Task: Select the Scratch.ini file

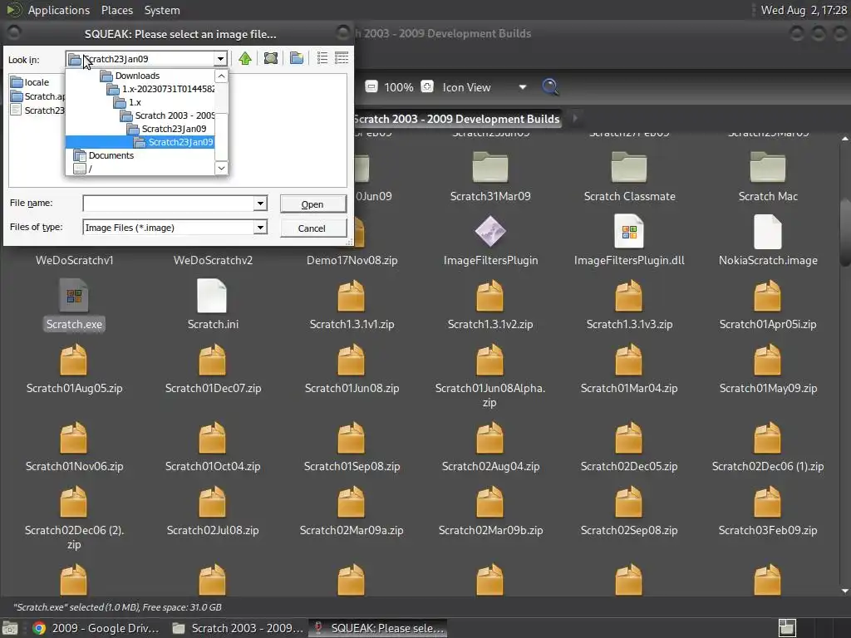Action: (x=212, y=305)
